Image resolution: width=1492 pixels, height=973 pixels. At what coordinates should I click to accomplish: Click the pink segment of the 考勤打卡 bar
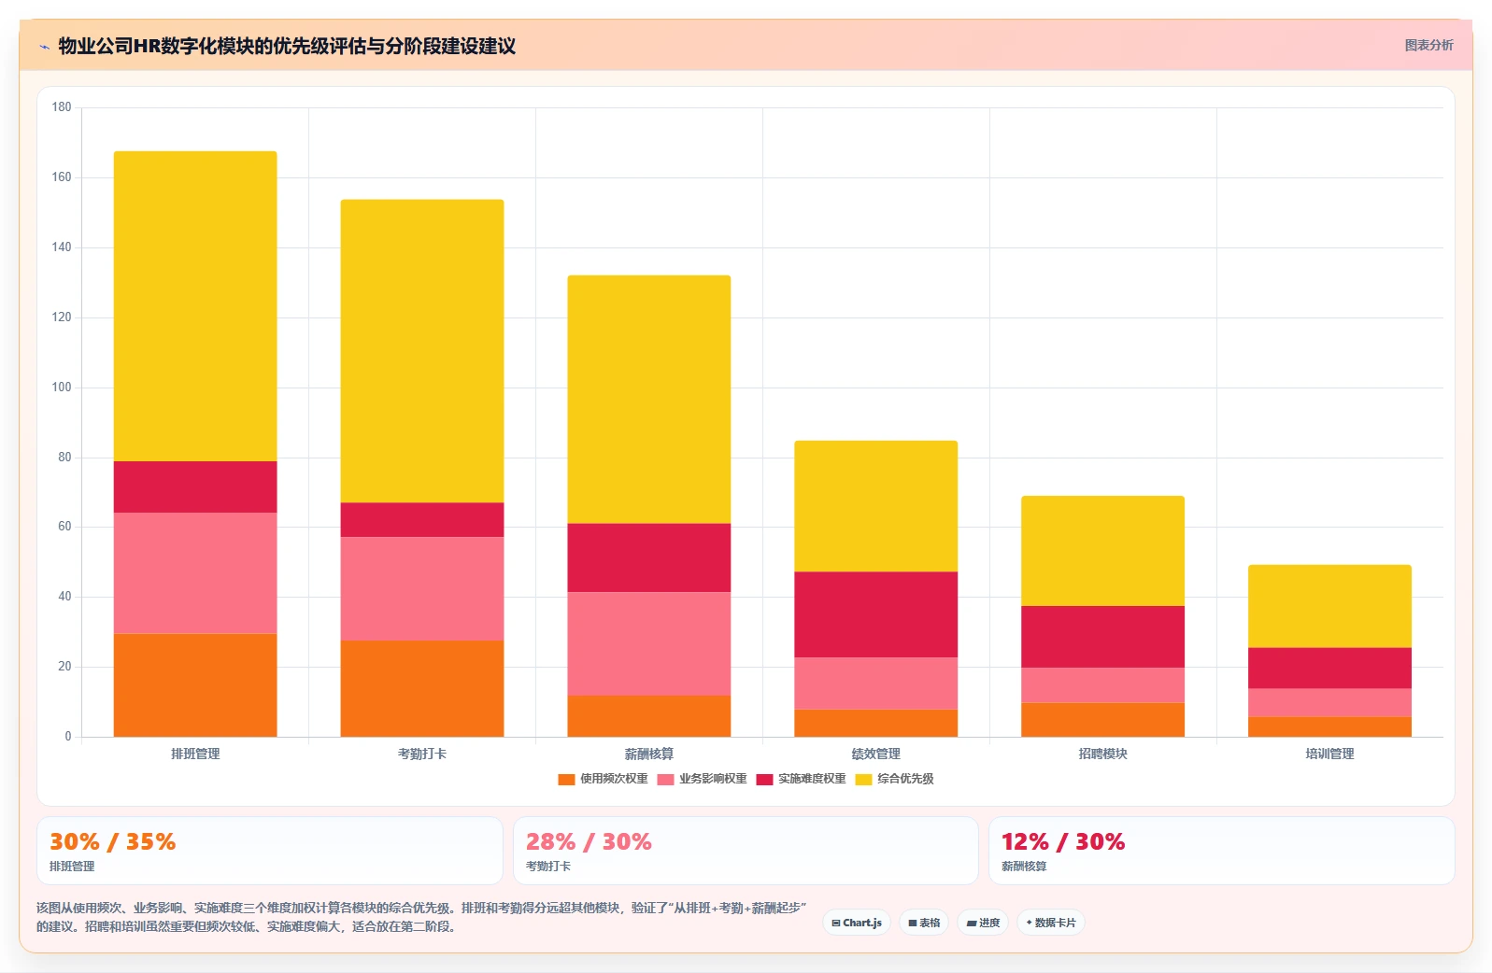click(x=422, y=588)
